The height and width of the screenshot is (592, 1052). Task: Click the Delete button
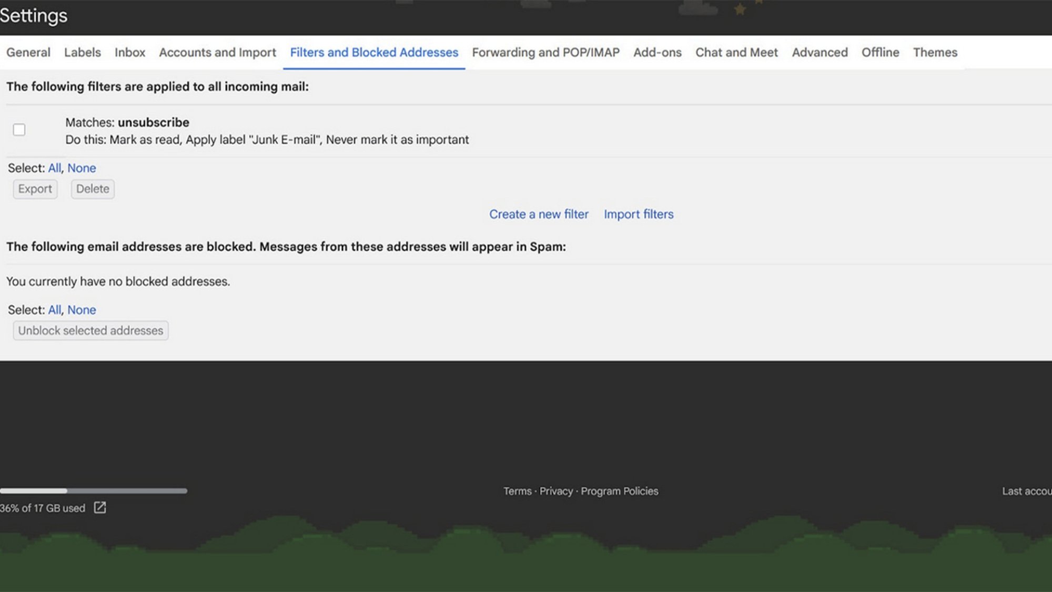coord(93,189)
